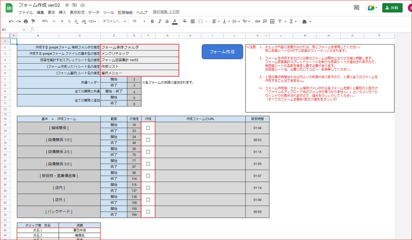
Task: Open the font size 10 dropdown
Action: click(139, 21)
